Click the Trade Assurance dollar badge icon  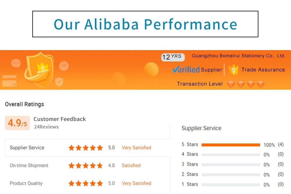[233, 70]
